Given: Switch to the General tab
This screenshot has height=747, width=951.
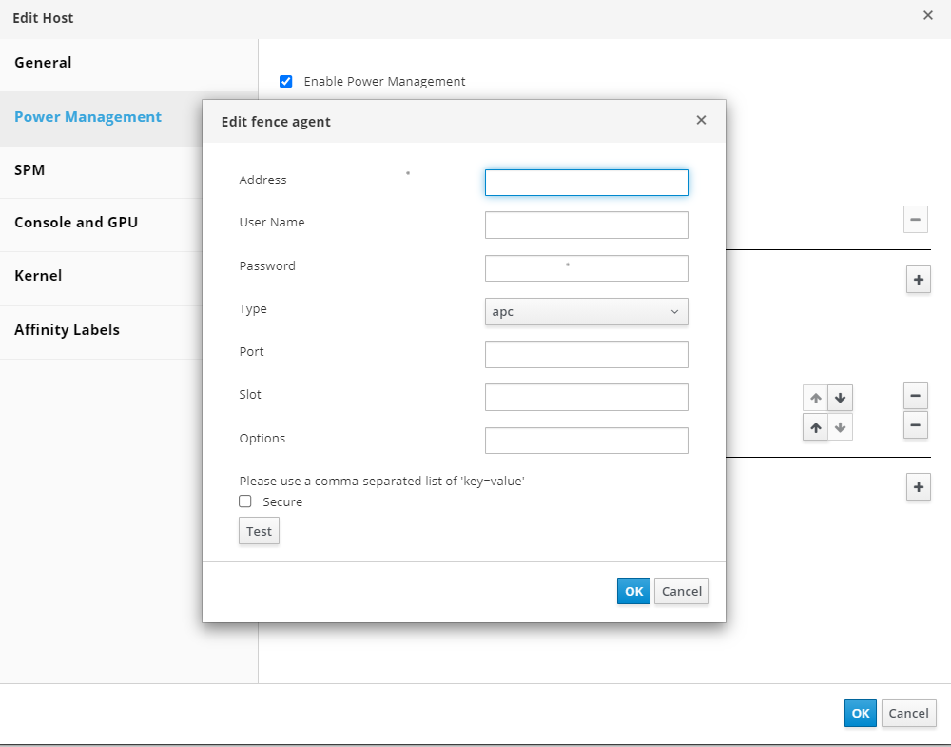Looking at the screenshot, I should [43, 63].
